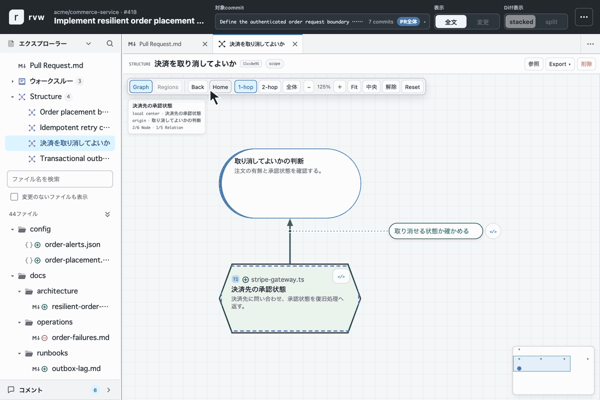
Task: Switch to Regions view
Action: [x=168, y=87]
